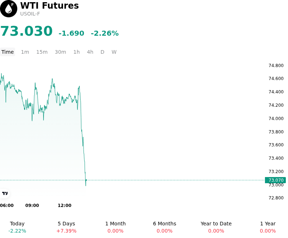Viewport: 288px width, 238px height.
Task: Open the WTI Futures title link
Action: [x=49, y=5]
